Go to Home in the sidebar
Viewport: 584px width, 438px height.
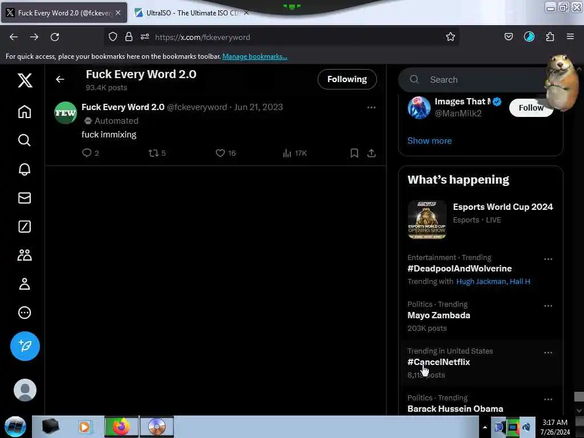(x=25, y=112)
